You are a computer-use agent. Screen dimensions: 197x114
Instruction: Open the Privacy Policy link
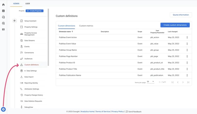(x=118, y=111)
